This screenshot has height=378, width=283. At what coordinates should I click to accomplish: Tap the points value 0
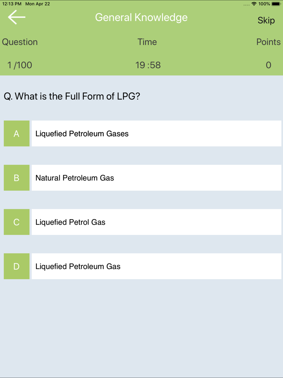pyautogui.click(x=268, y=65)
